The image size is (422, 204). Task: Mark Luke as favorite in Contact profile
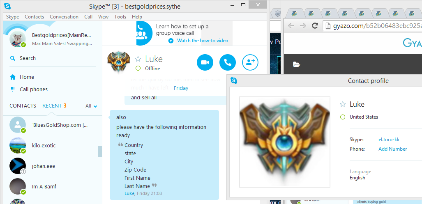343,104
